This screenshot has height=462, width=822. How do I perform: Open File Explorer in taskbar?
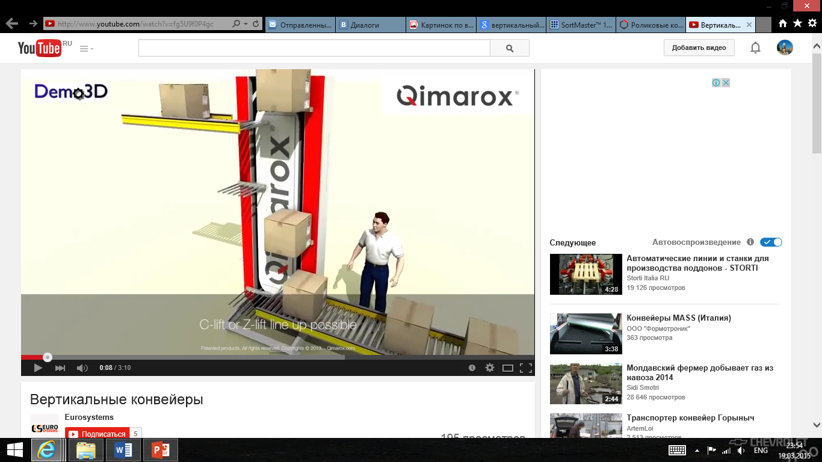point(85,450)
